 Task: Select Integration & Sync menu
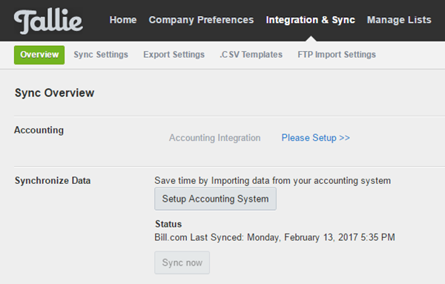pos(310,20)
